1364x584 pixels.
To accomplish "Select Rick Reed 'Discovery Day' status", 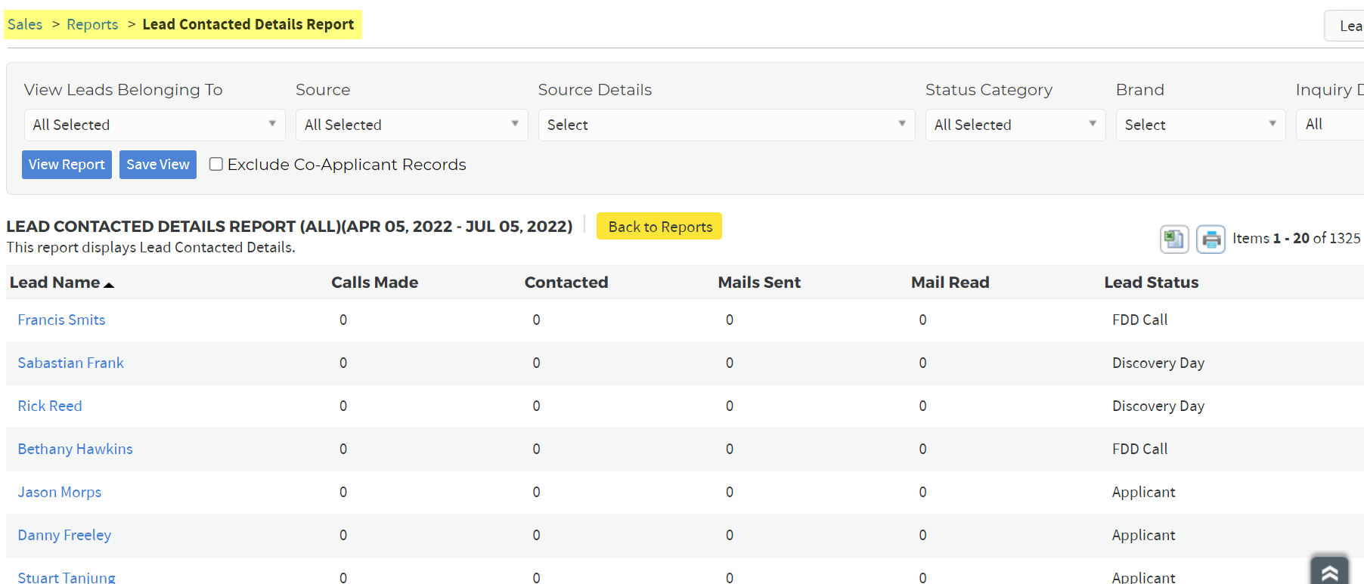I will 1158,406.
